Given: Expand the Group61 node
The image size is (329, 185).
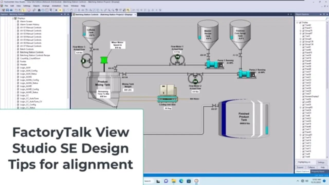Looking at the screenshot, I should click(x=300, y=135).
